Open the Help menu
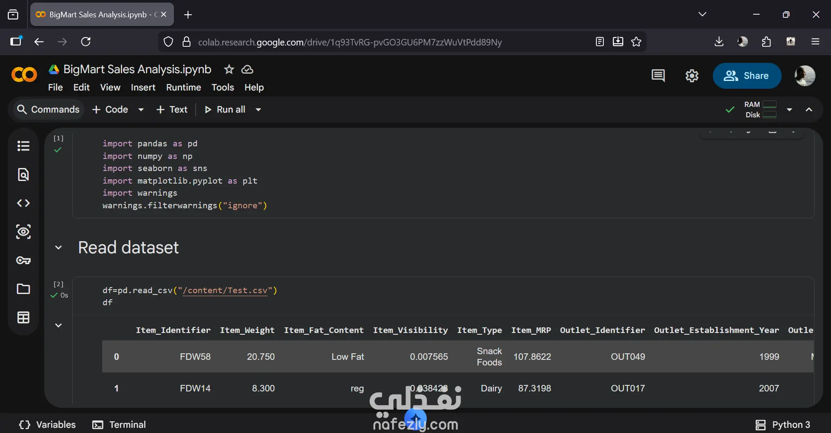The image size is (831, 433). pyautogui.click(x=254, y=87)
